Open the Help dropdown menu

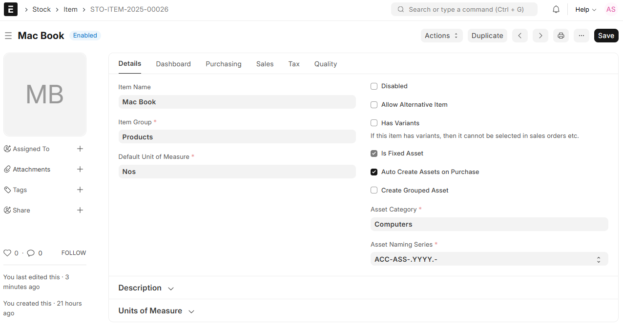point(585,9)
